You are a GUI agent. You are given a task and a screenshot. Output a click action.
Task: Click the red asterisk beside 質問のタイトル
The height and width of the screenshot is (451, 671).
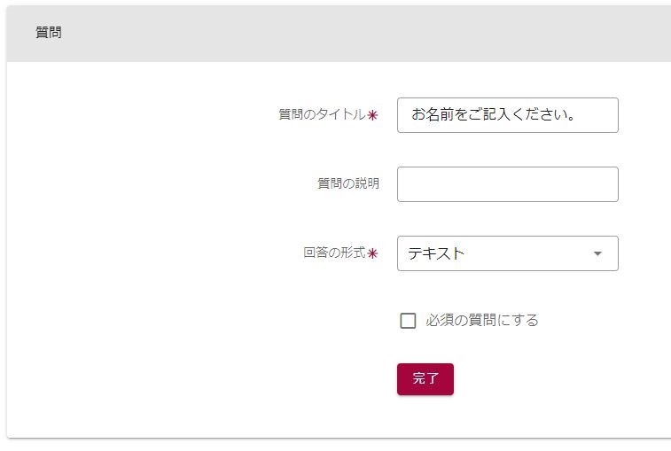point(373,115)
